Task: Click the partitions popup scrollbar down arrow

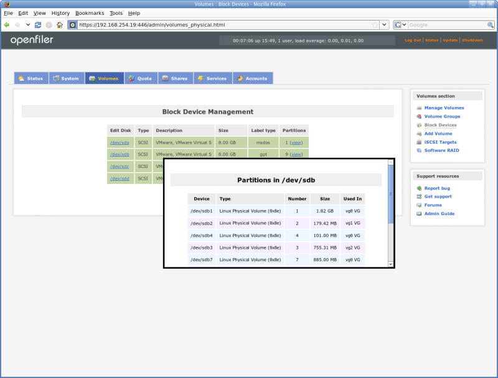Action: click(391, 264)
